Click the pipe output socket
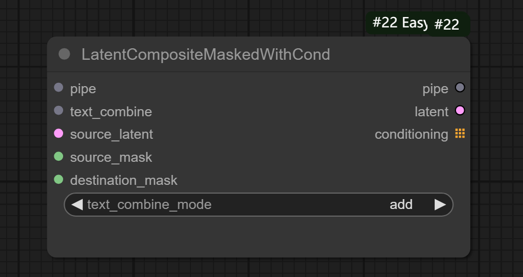523x277 pixels. (460, 88)
